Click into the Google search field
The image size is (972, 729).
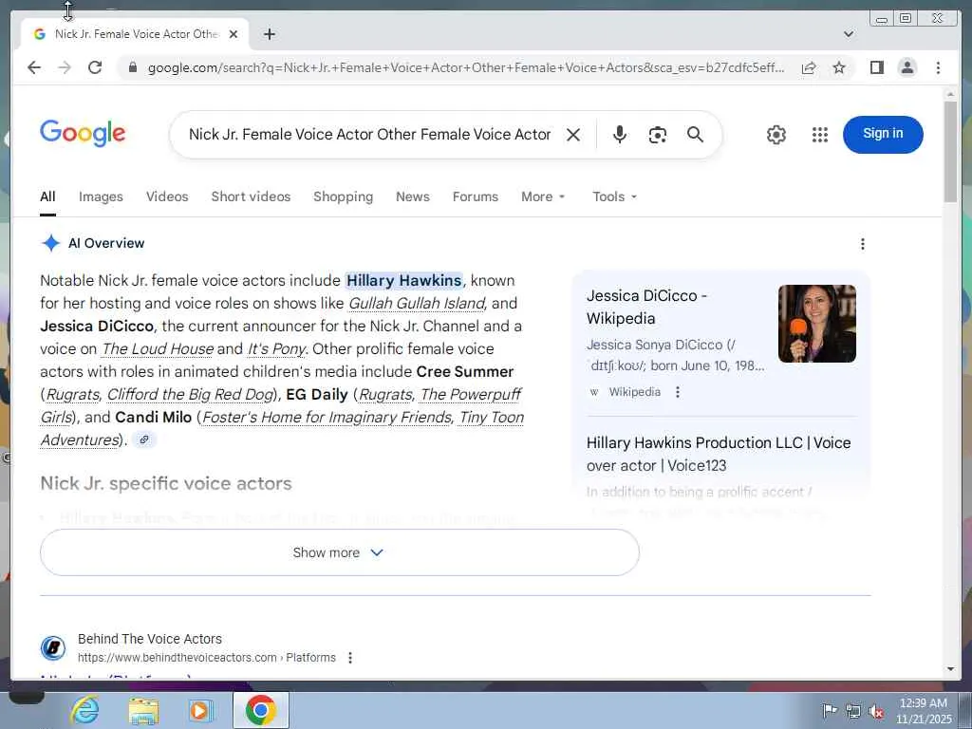tap(369, 135)
